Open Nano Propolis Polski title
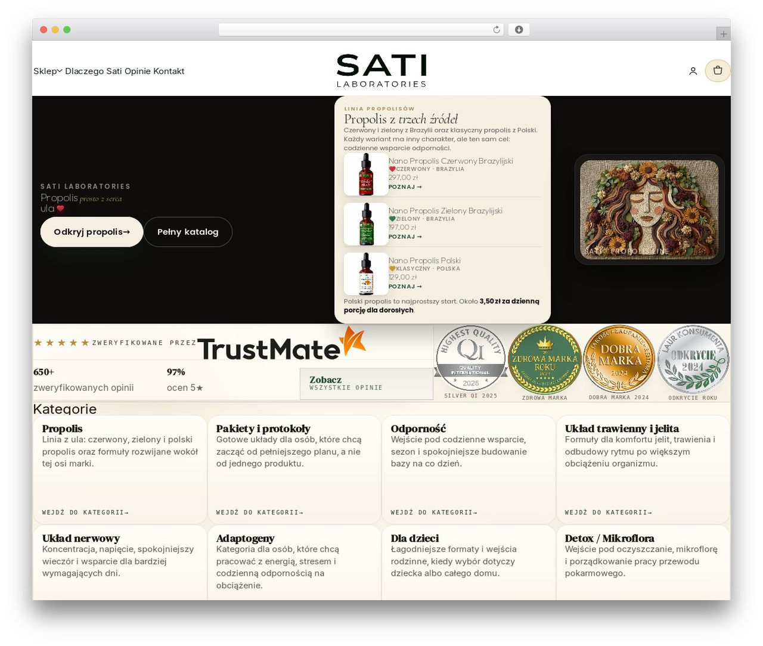 click(x=424, y=260)
